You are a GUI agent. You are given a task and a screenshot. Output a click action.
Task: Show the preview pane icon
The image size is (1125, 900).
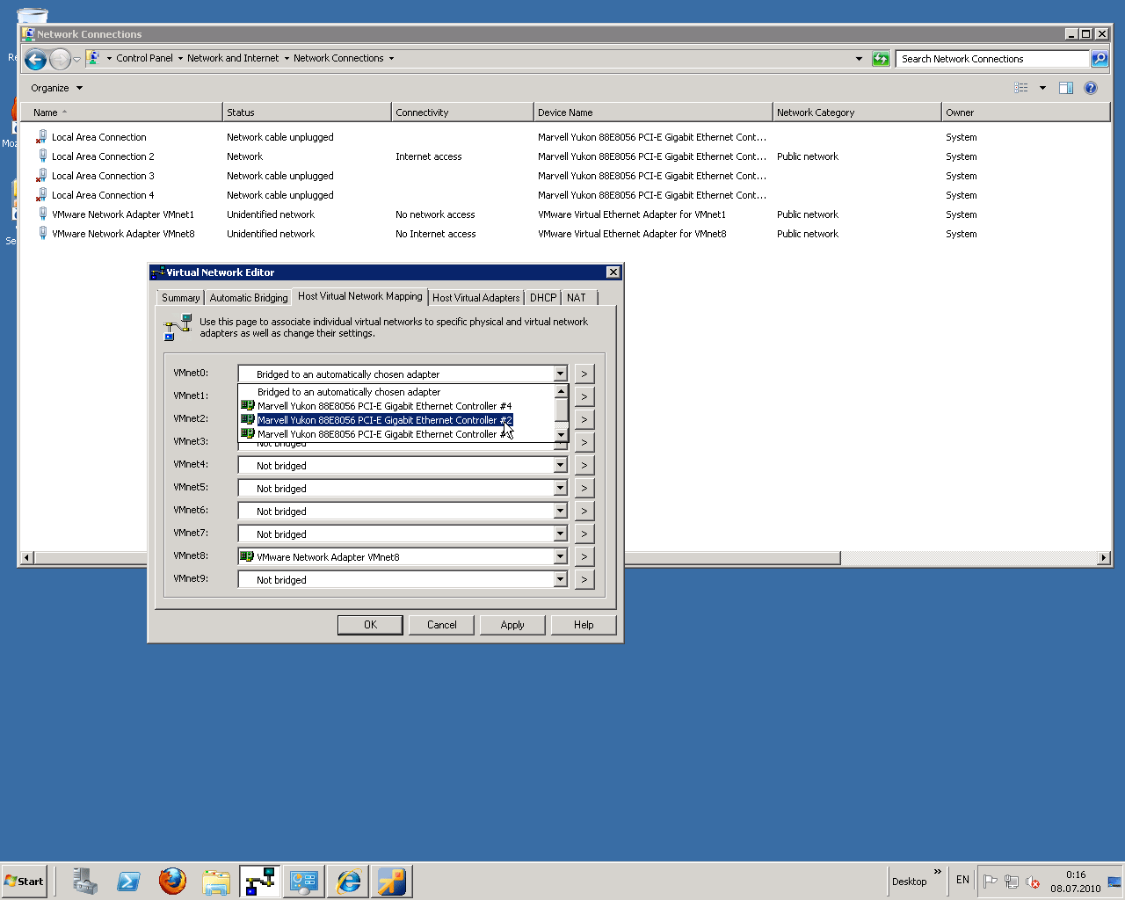(x=1066, y=88)
